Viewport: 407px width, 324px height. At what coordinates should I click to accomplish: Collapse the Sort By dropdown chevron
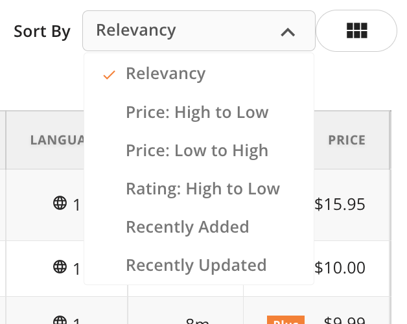tap(288, 32)
